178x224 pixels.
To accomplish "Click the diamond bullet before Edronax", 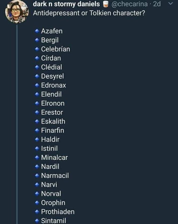I will (37, 85).
